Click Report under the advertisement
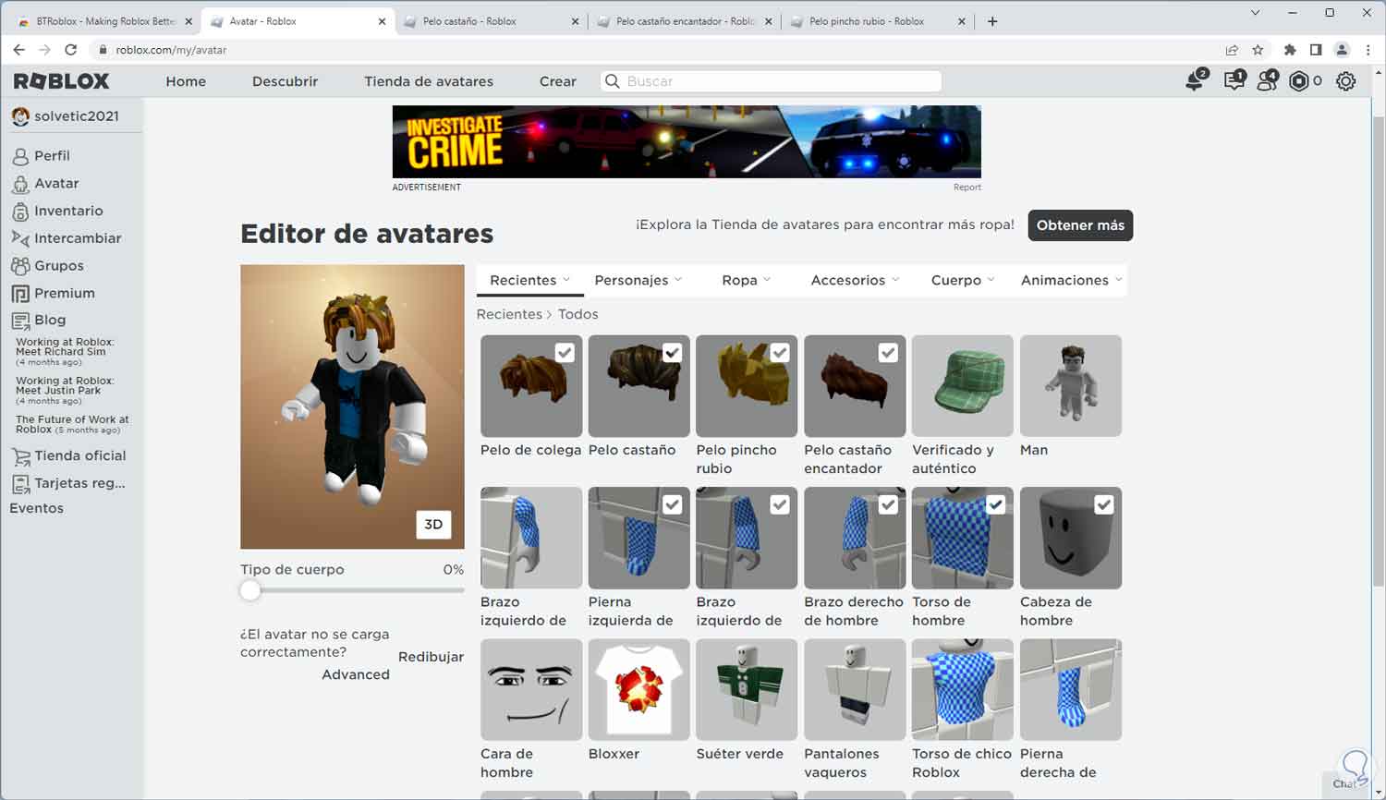Screen dimensions: 1386x800 point(967,188)
